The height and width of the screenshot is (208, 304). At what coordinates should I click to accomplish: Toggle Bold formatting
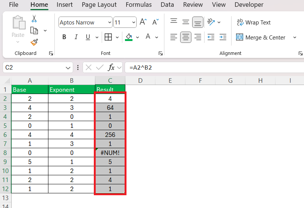(65, 37)
